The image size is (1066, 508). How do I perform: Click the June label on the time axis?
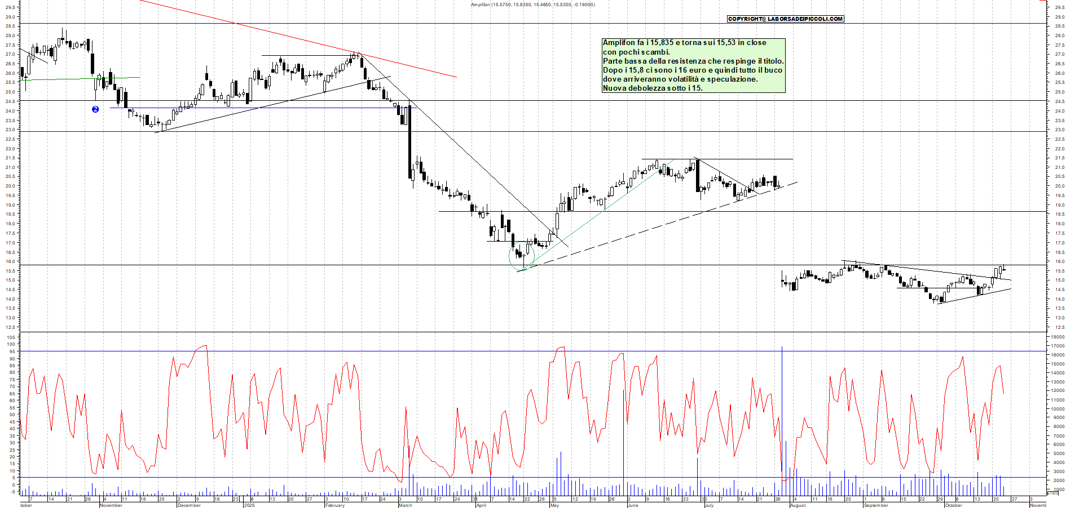(x=633, y=505)
